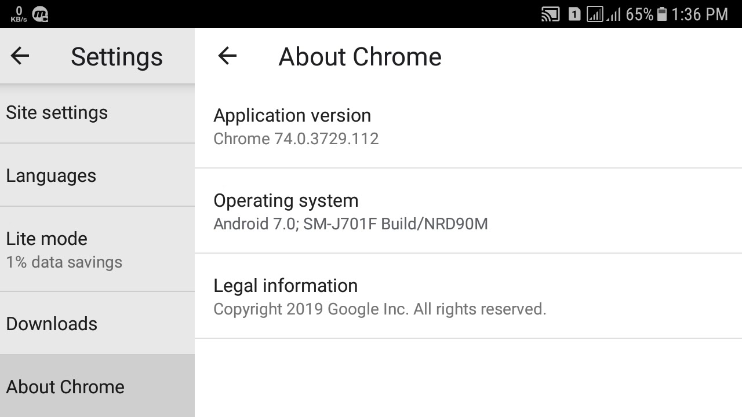Tap the network speed KB/s indicator
The width and height of the screenshot is (742, 417).
click(x=19, y=14)
